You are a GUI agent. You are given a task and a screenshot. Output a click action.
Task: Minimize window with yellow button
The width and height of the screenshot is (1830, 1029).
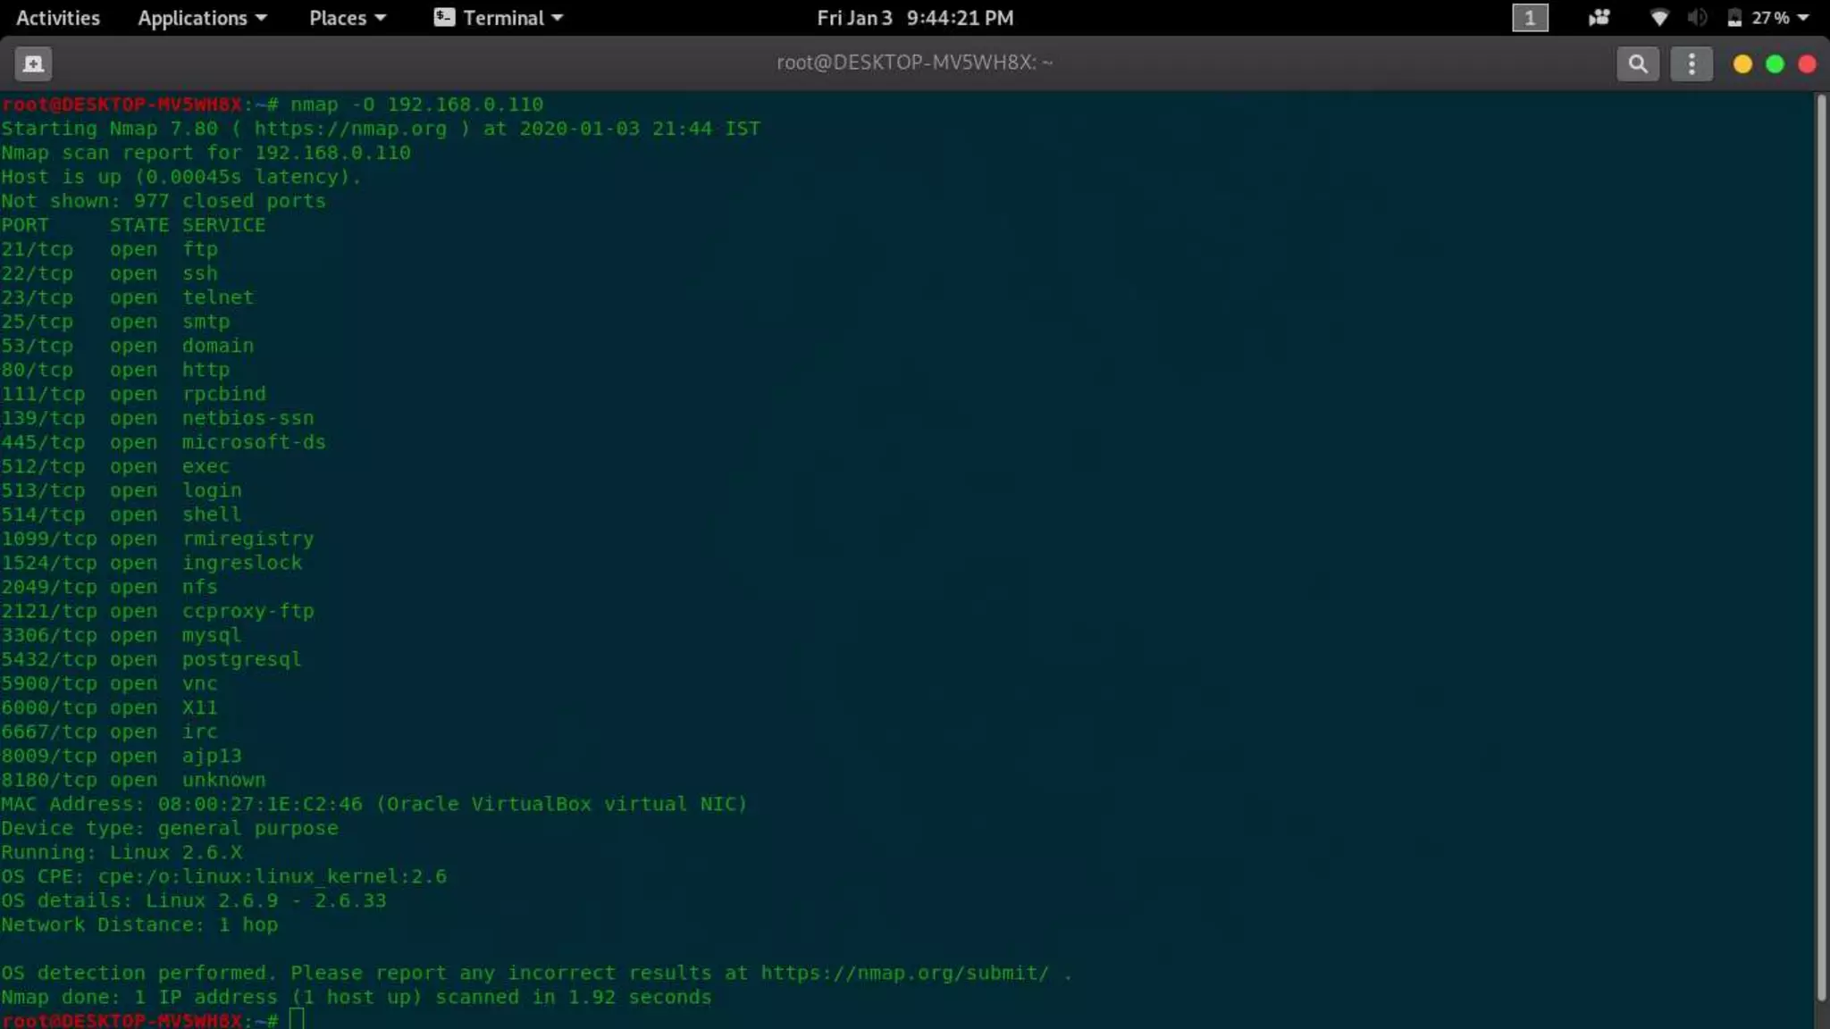[1742, 63]
